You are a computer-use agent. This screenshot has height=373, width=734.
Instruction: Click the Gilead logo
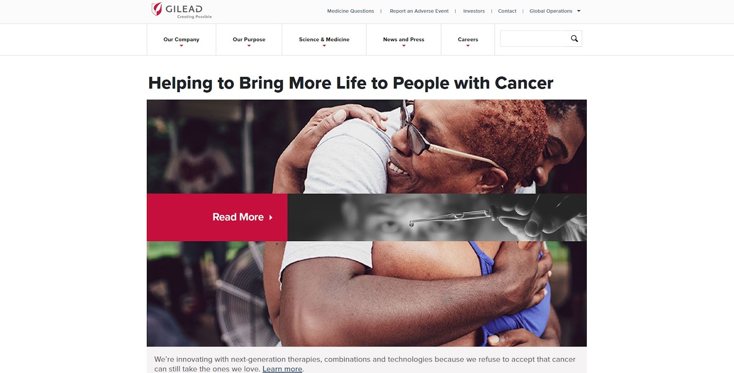coord(182,11)
